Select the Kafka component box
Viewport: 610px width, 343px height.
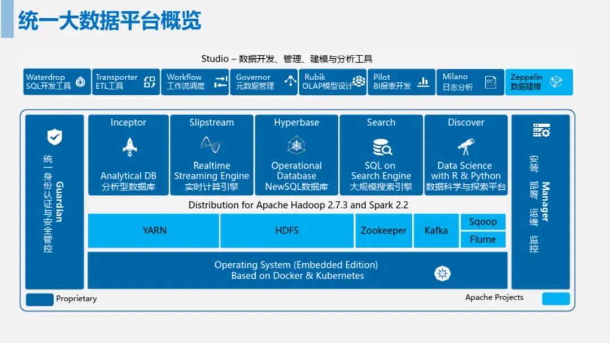(436, 231)
